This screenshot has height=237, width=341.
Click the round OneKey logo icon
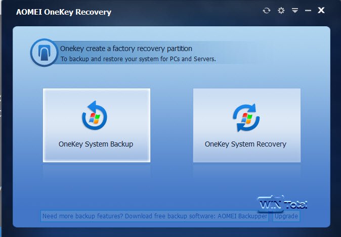44,53
